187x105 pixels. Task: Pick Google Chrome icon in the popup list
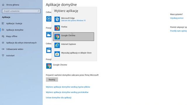click(57, 37)
